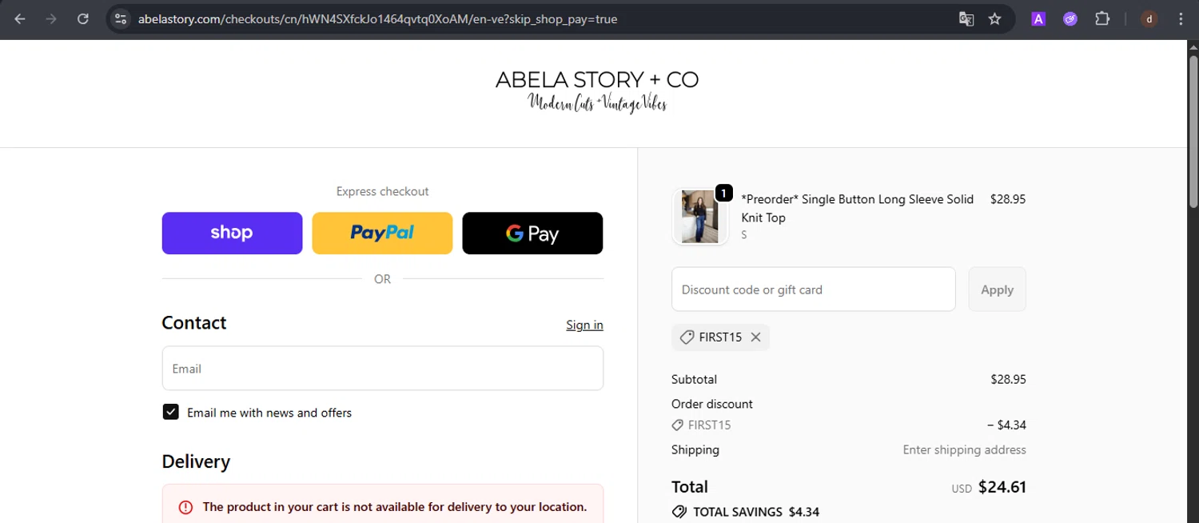Click the Email me with news and offers label

click(269, 413)
